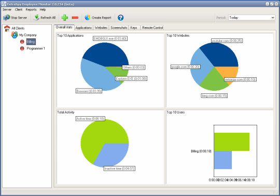Click the Top 10 Applications heading
The image size is (280, 196).
71,36
